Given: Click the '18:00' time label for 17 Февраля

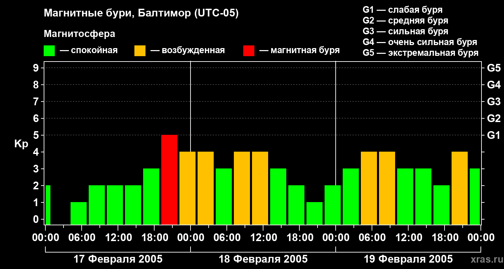Looking at the screenshot, I should tap(154, 238).
